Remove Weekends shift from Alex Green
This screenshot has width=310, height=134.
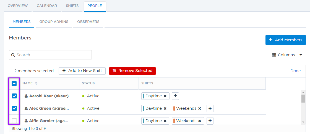point(200,108)
